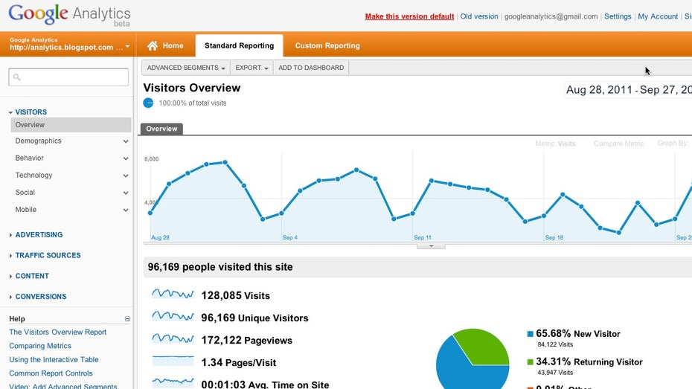This screenshot has width=692, height=389.
Task: Open the Old version link
Action: coord(479,16)
